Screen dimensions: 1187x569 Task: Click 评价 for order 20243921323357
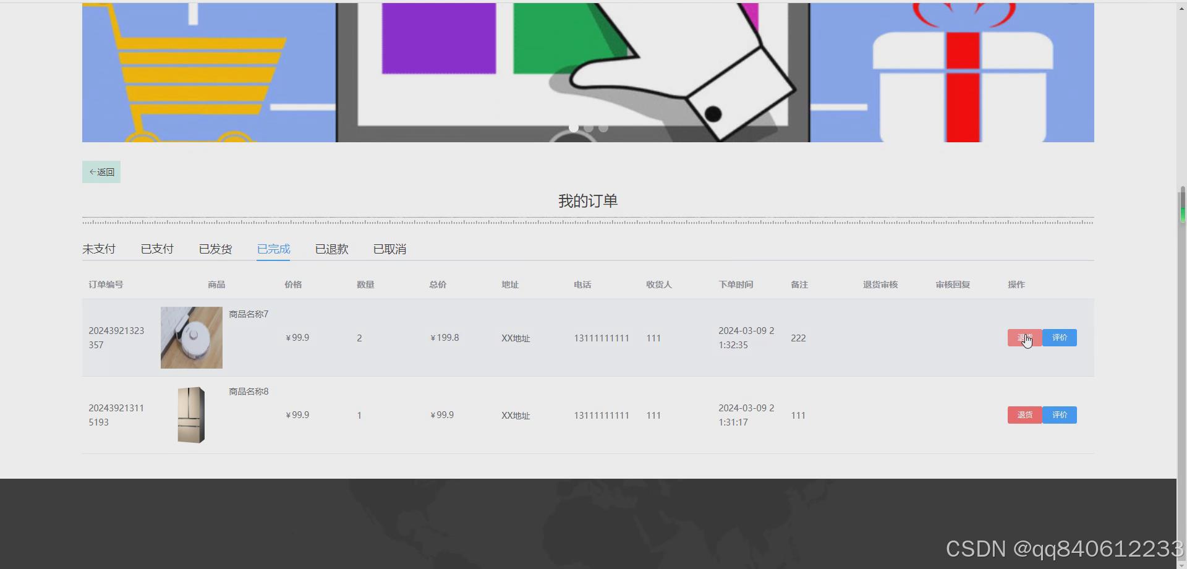[1060, 338]
